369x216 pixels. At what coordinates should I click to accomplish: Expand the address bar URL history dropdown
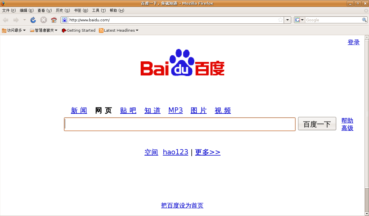tap(287, 20)
